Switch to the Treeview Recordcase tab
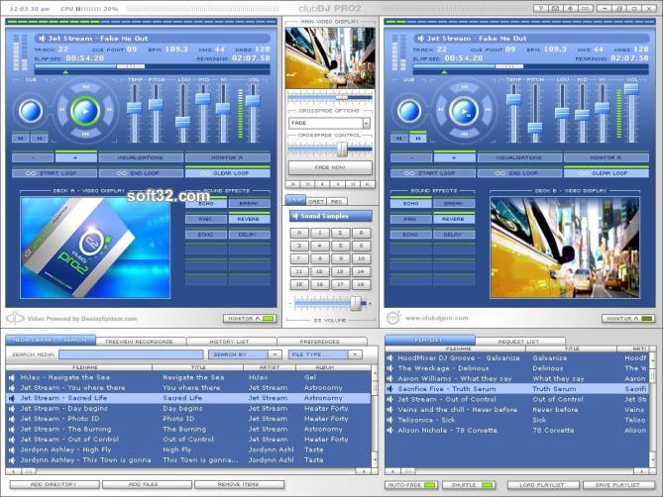The height and width of the screenshot is (497, 663). (139, 342)
